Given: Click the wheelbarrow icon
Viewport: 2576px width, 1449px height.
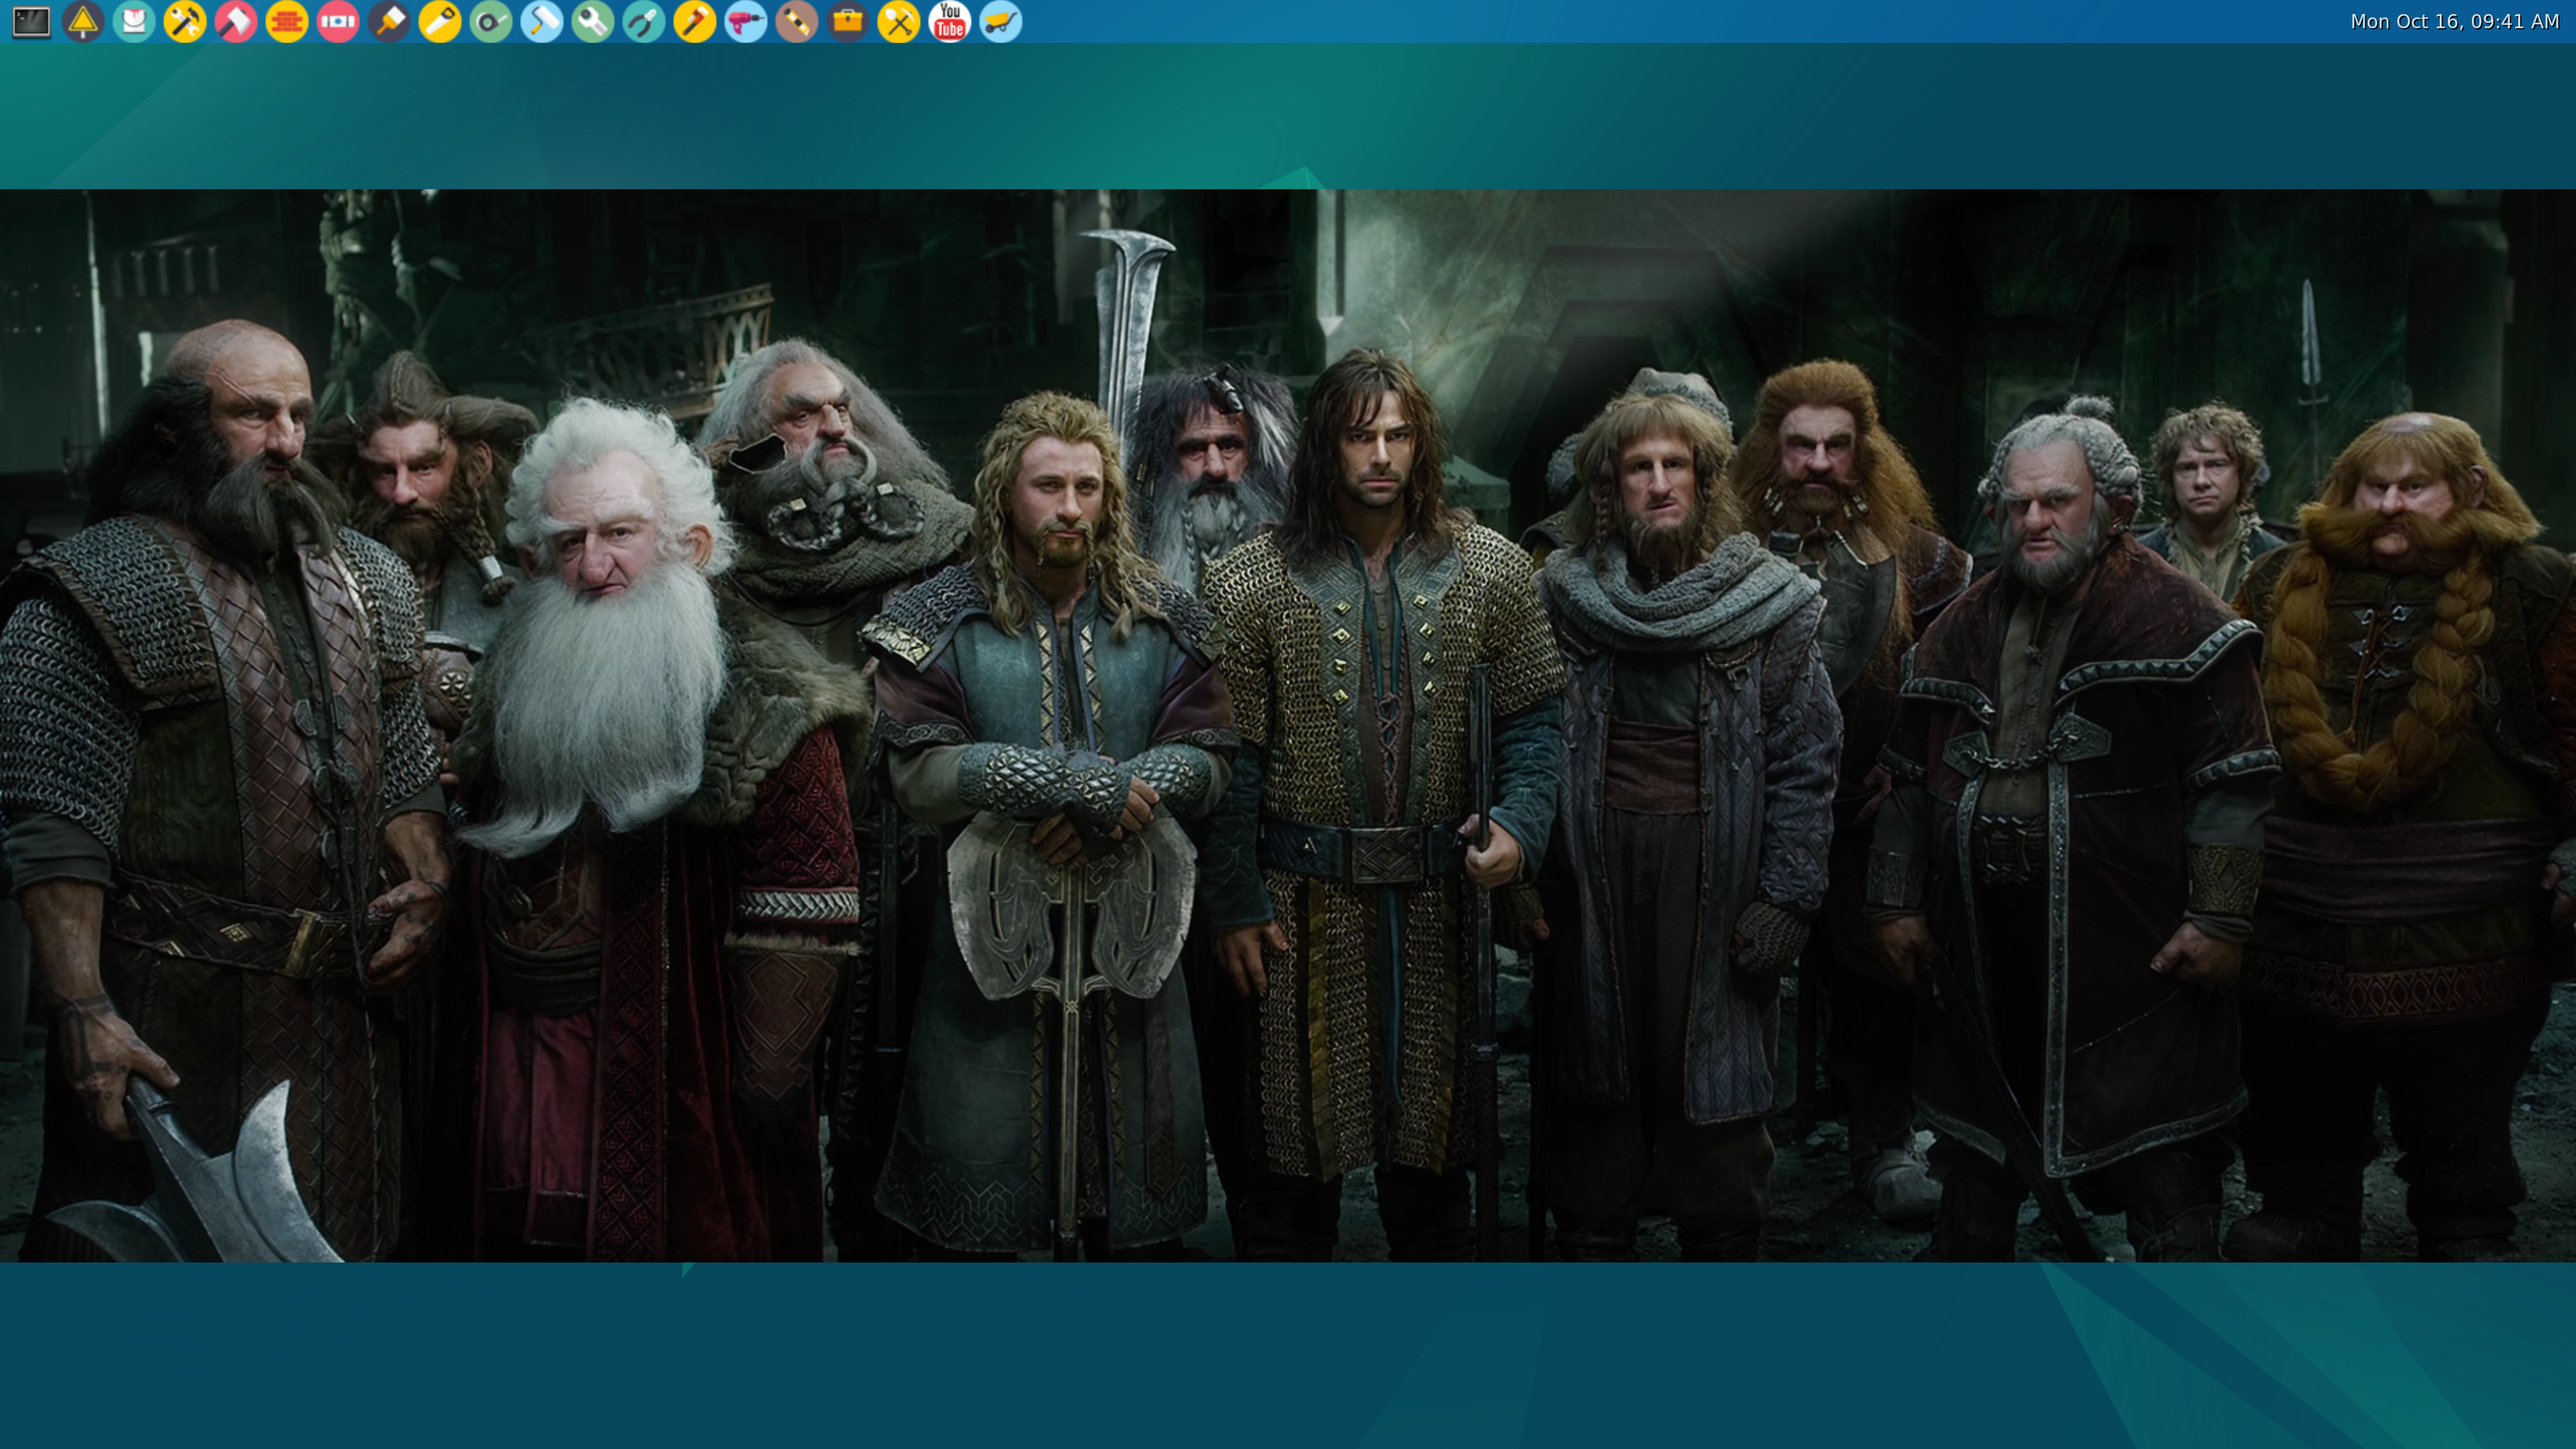Looking at the screenshot, I should [1001, 21].
